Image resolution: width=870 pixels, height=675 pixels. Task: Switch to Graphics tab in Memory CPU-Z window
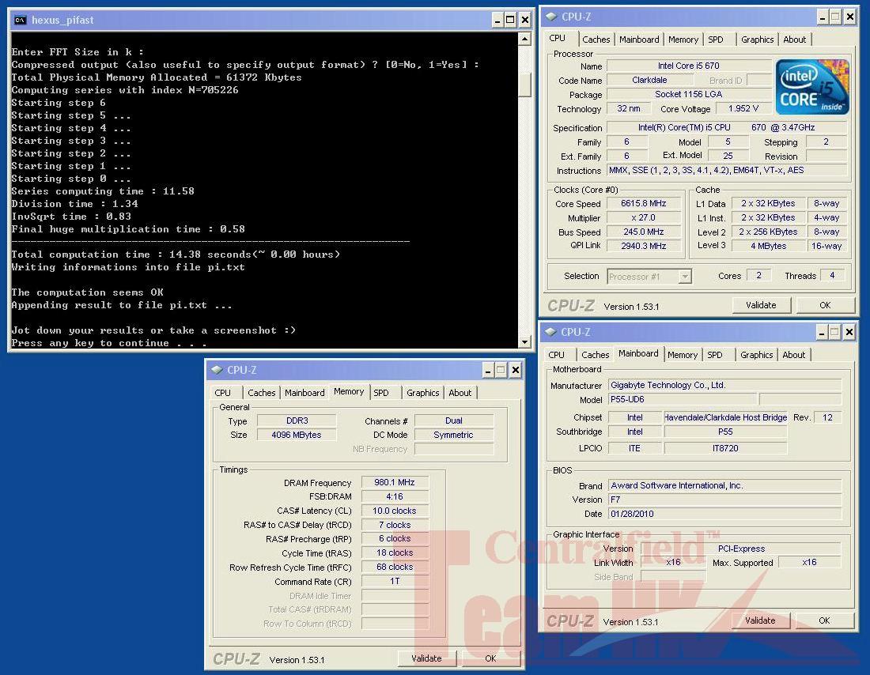[x=423, y=393]
